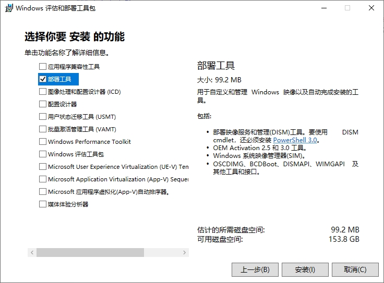Click the 大小: 99.2 MB text

tap(219, 80)
